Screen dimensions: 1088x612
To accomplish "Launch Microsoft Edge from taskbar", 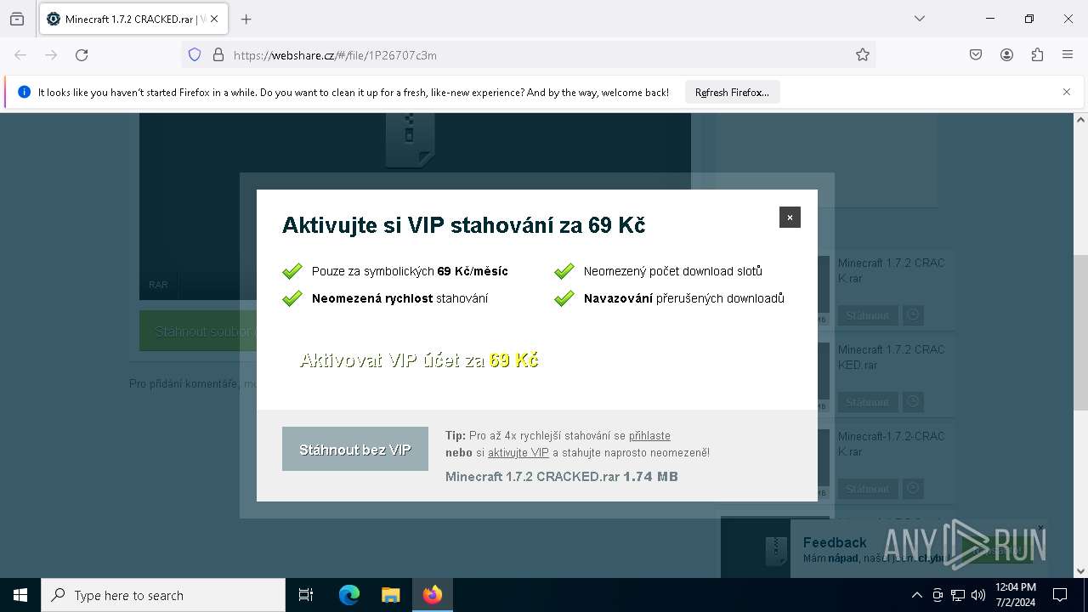I will pos(349,595).
